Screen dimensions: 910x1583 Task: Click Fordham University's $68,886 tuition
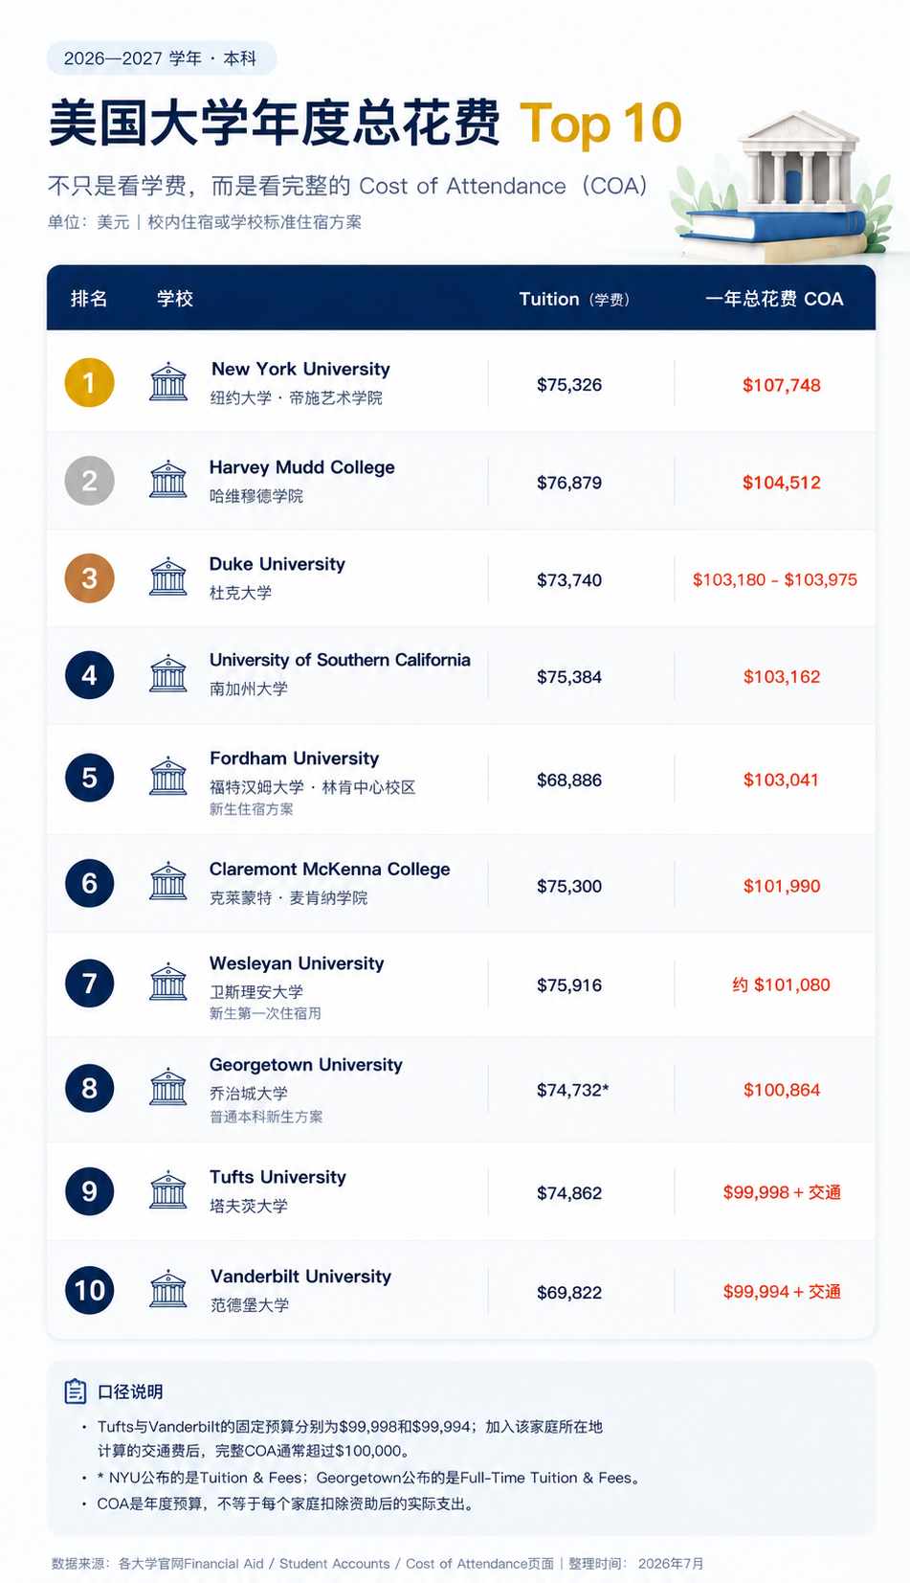point(569,780)
